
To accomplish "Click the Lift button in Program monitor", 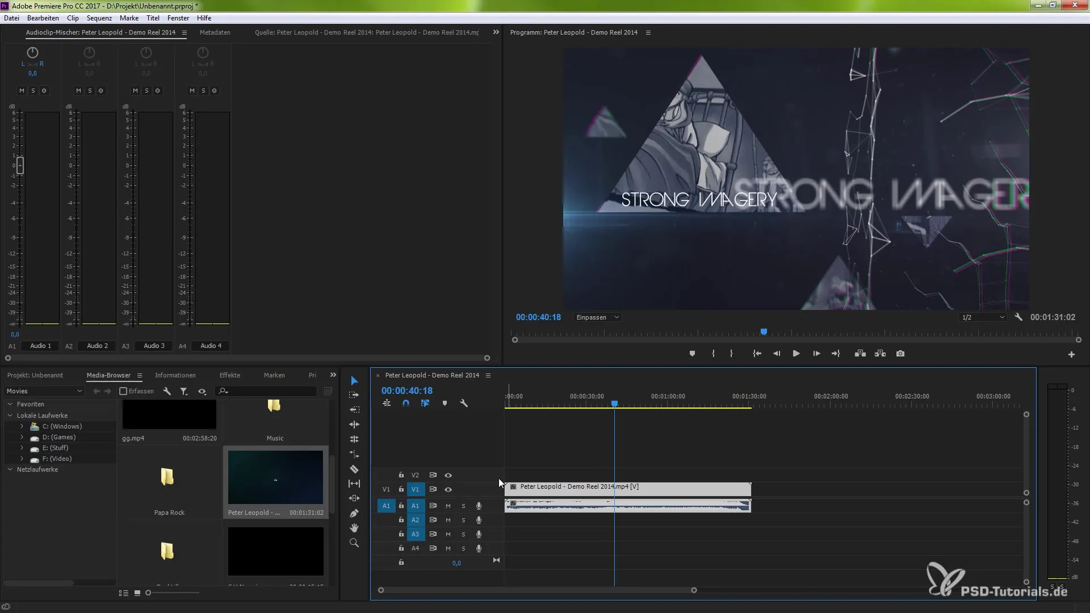I will [860, 354].
